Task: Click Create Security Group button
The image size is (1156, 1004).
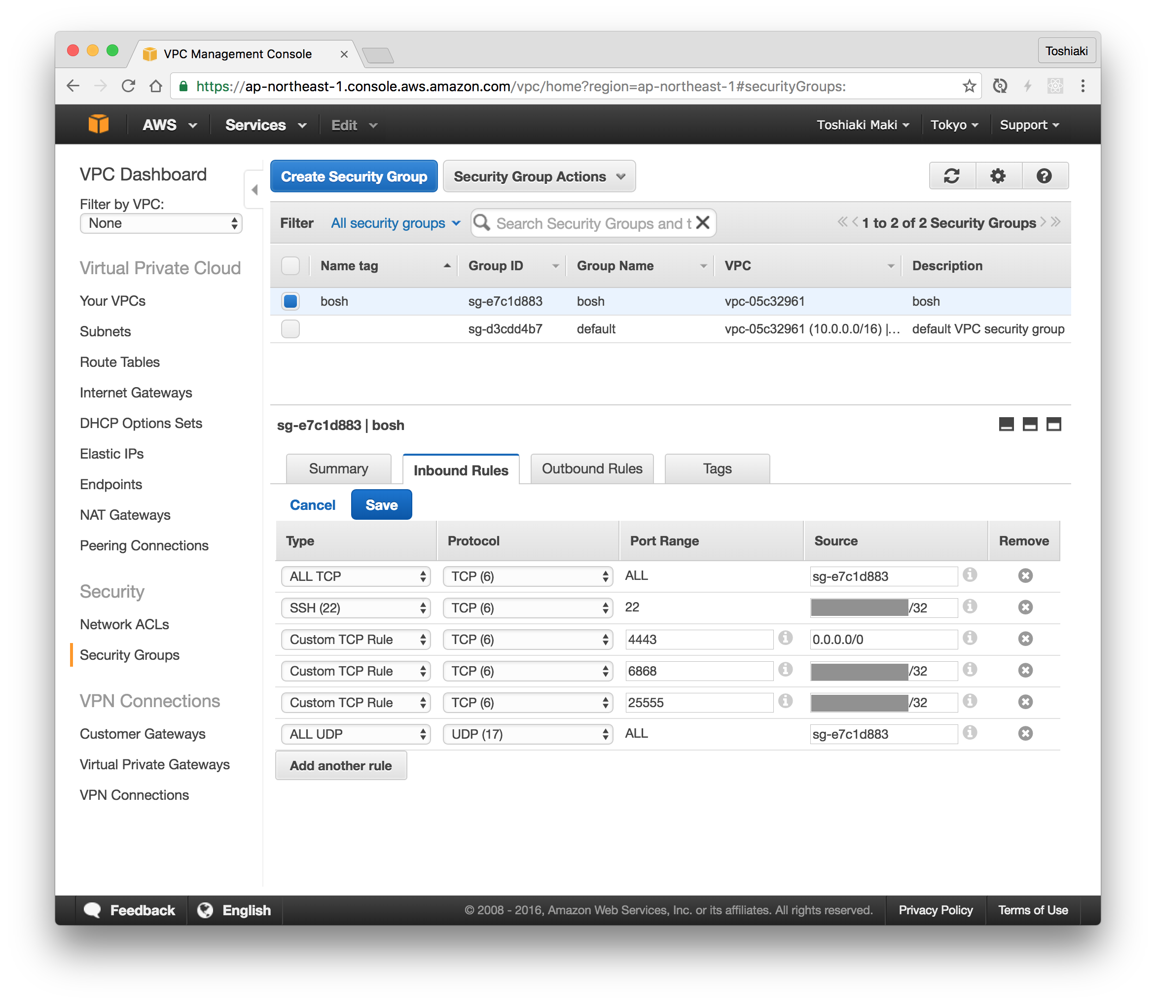Action: 354,177
